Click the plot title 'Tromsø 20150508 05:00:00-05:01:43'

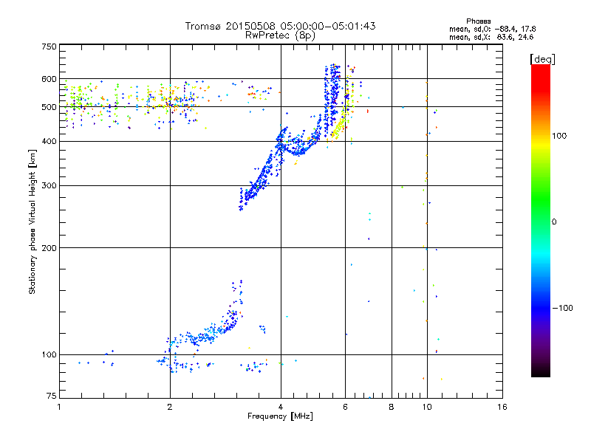click(280, 26)
